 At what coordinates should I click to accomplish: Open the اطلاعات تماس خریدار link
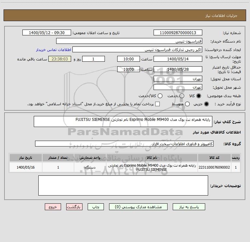[x=54, y=50]
